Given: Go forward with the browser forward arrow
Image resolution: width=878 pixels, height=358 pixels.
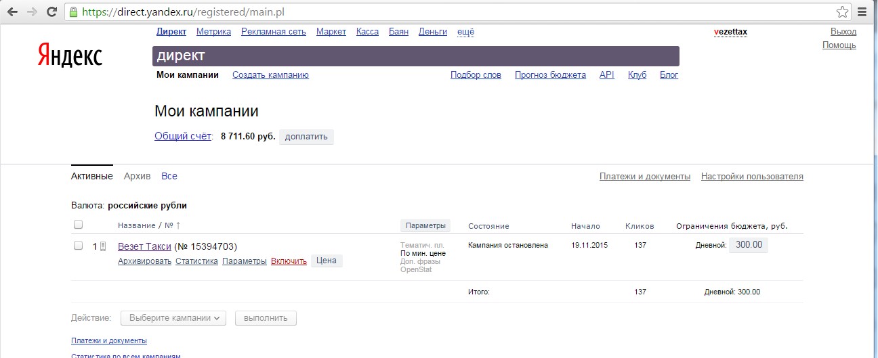Looking at the screenshot, I should 31,12.
